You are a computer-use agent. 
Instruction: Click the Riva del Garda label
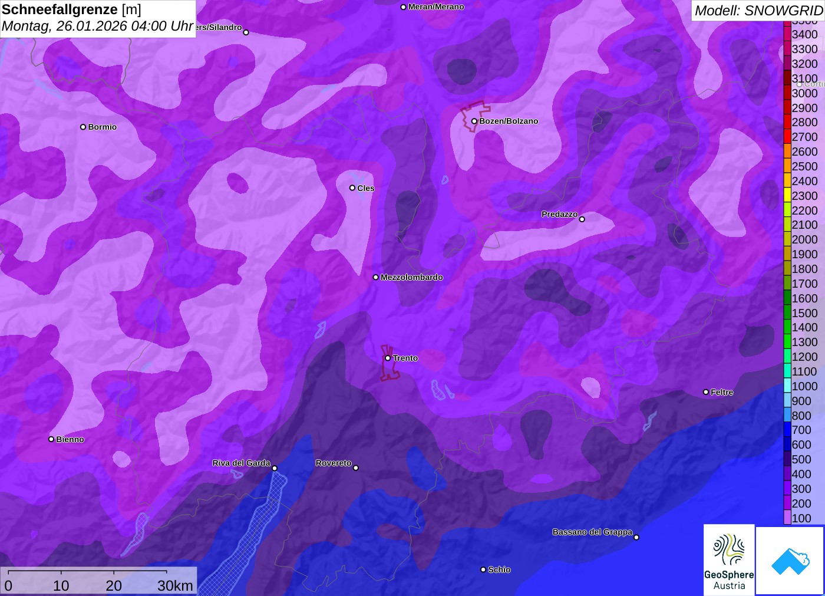[242, 463]
